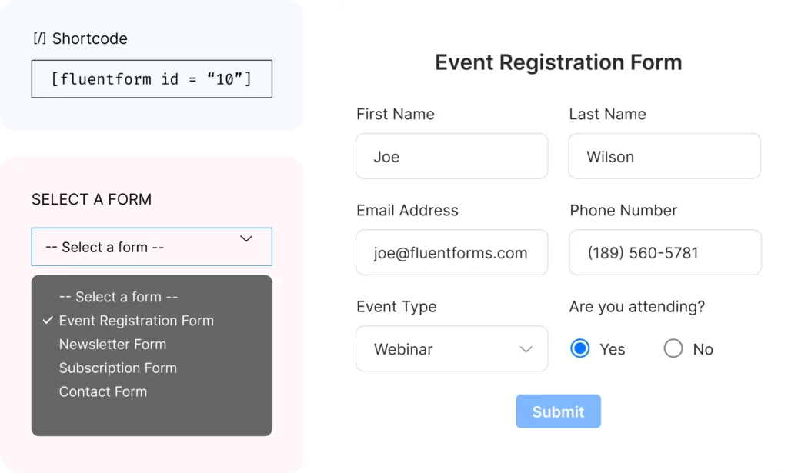Click the Webinar dropdown chevron arrow
Viewport: 788px width, 473px height.
point(526,349)
